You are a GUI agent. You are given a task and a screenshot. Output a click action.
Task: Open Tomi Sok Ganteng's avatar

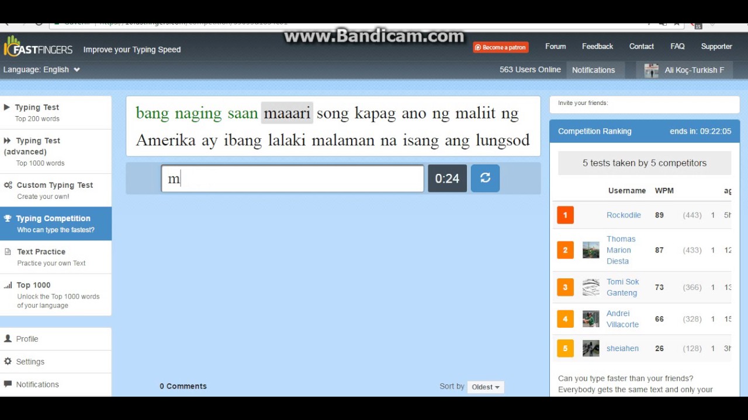(x=591, y=287)
